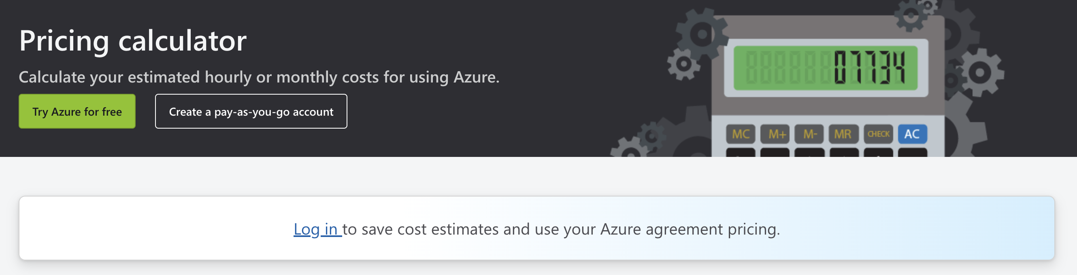Click the dark key below the MC key
1077x275 pixels.
(x=741, y=152)
